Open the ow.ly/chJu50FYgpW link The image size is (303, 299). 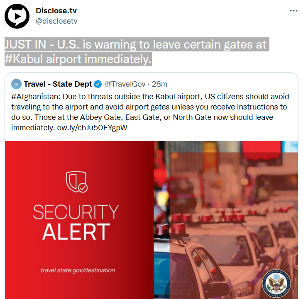92,128
